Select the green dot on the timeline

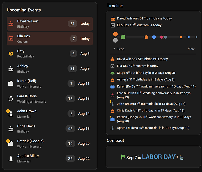(x=123, y=37)
